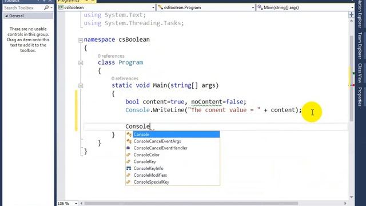
Task: Click the horizontal scrollbar thumb of the editor
Action: (x=190, y=204)
